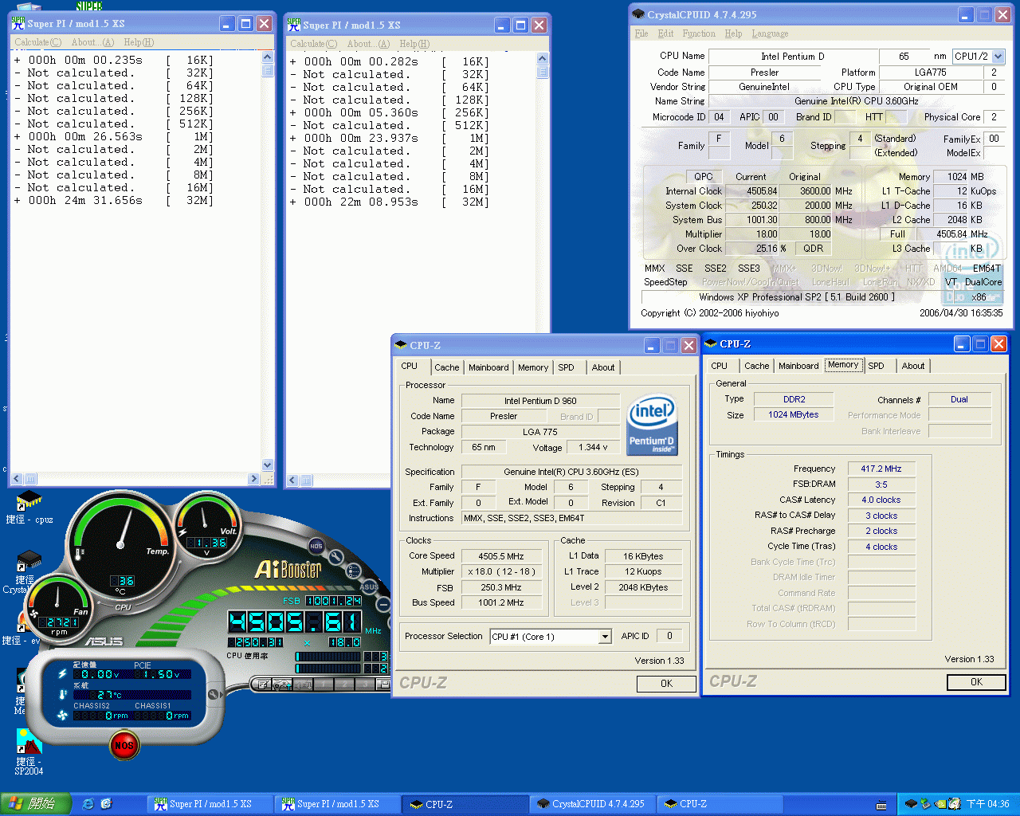Screen dimensions: 1020x816
Task: Switch to About tab in left CPU-Z
Action: coord(603,367)
